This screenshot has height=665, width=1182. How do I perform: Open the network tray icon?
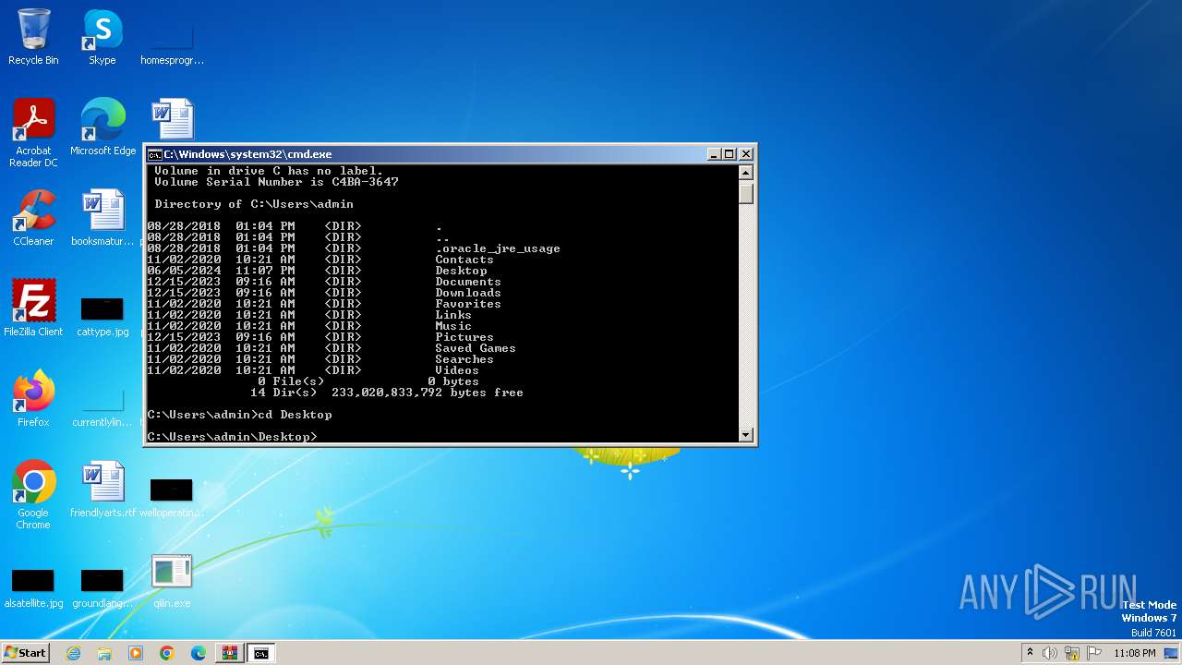click(x=1072, y=653)
